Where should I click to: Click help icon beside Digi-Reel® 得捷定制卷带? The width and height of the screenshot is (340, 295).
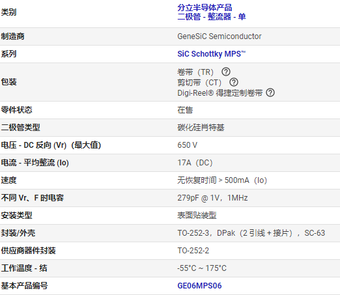point(270,92)
